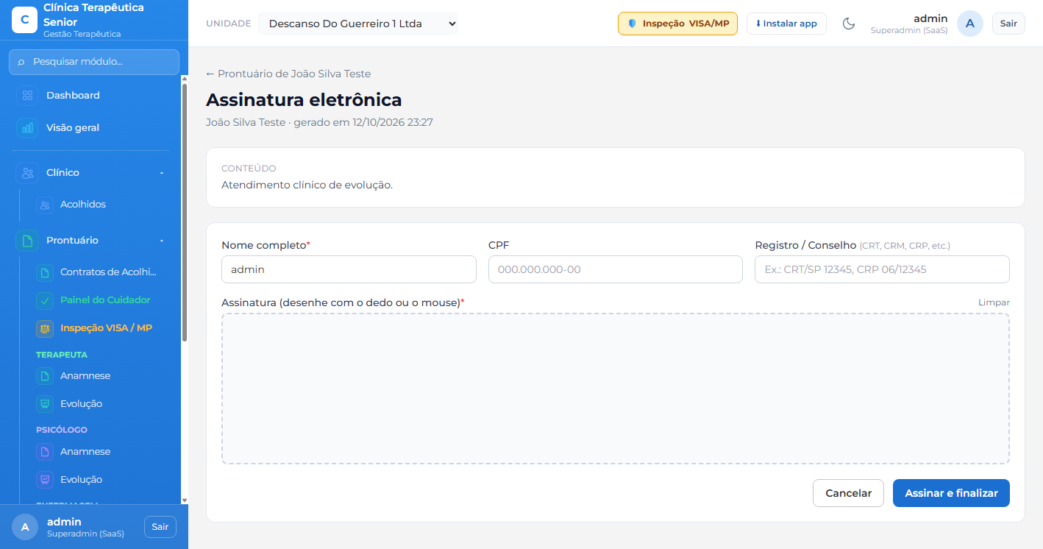Image resolution: width=1043 pixels, height=549 pixels.
Task: Click the clinic logo C icon
Action: [25, 20]
